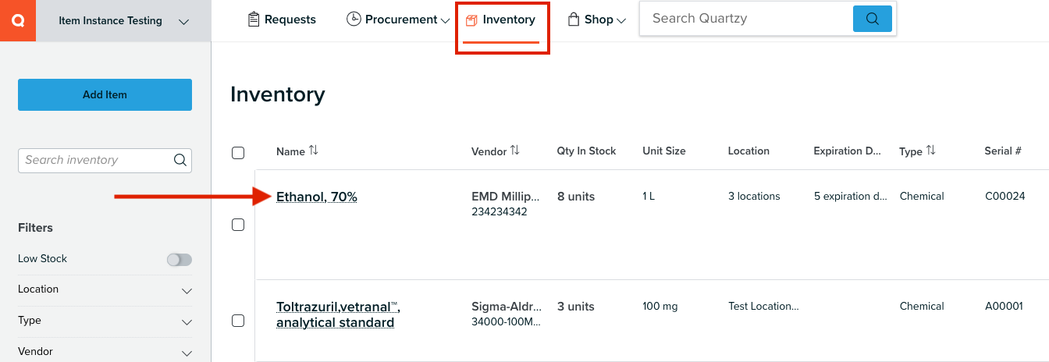Screen dimensions: 1049x362
Task: Click the Requests clipboard icon
Action: [x=253, y=20]
